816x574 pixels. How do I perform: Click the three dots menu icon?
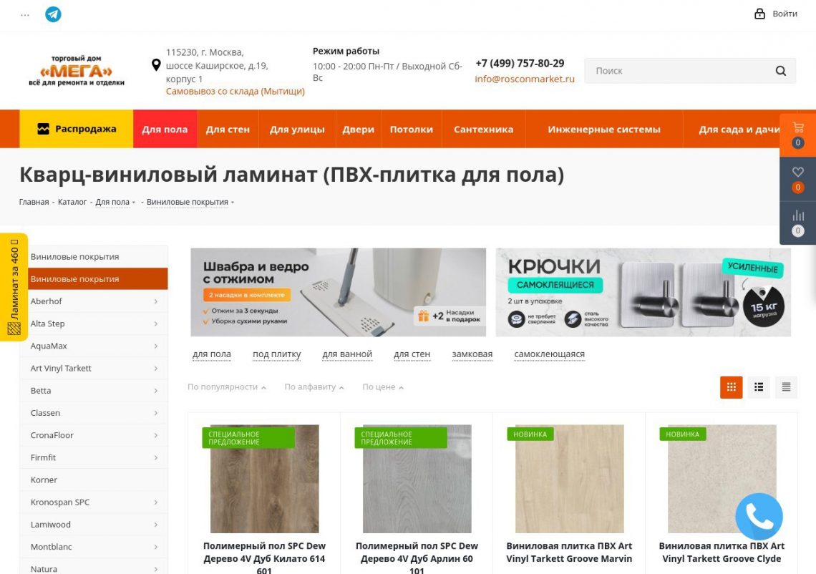pos(25,15)
